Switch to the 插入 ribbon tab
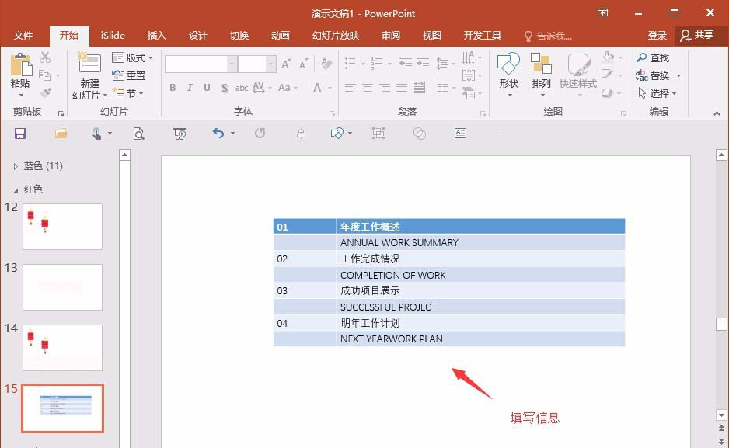The height and width of the screenshot is (448, 729). 156,35
